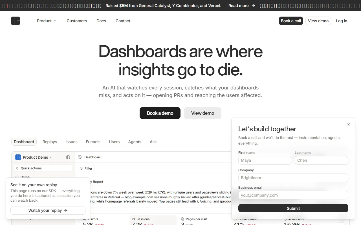Focus the Last name field

coord(322,160)
